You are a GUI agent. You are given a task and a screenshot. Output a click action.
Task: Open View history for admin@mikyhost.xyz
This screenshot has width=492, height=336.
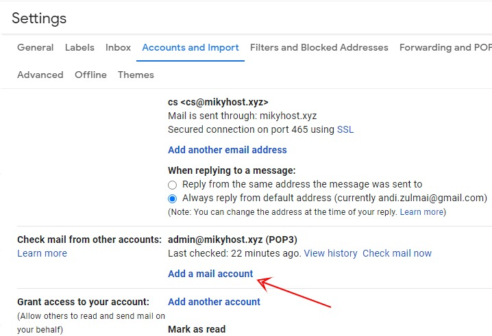point(330,253)
